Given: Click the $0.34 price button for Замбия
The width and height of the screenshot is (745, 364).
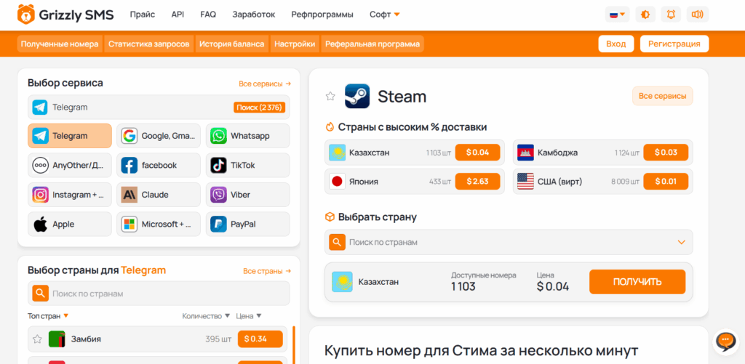Looking at the screenshot, I should click(260, 339).
